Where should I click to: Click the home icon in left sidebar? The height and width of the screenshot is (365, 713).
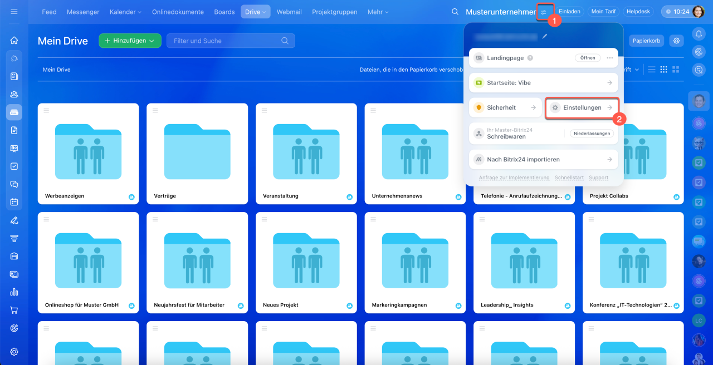[x=14, y=40]
